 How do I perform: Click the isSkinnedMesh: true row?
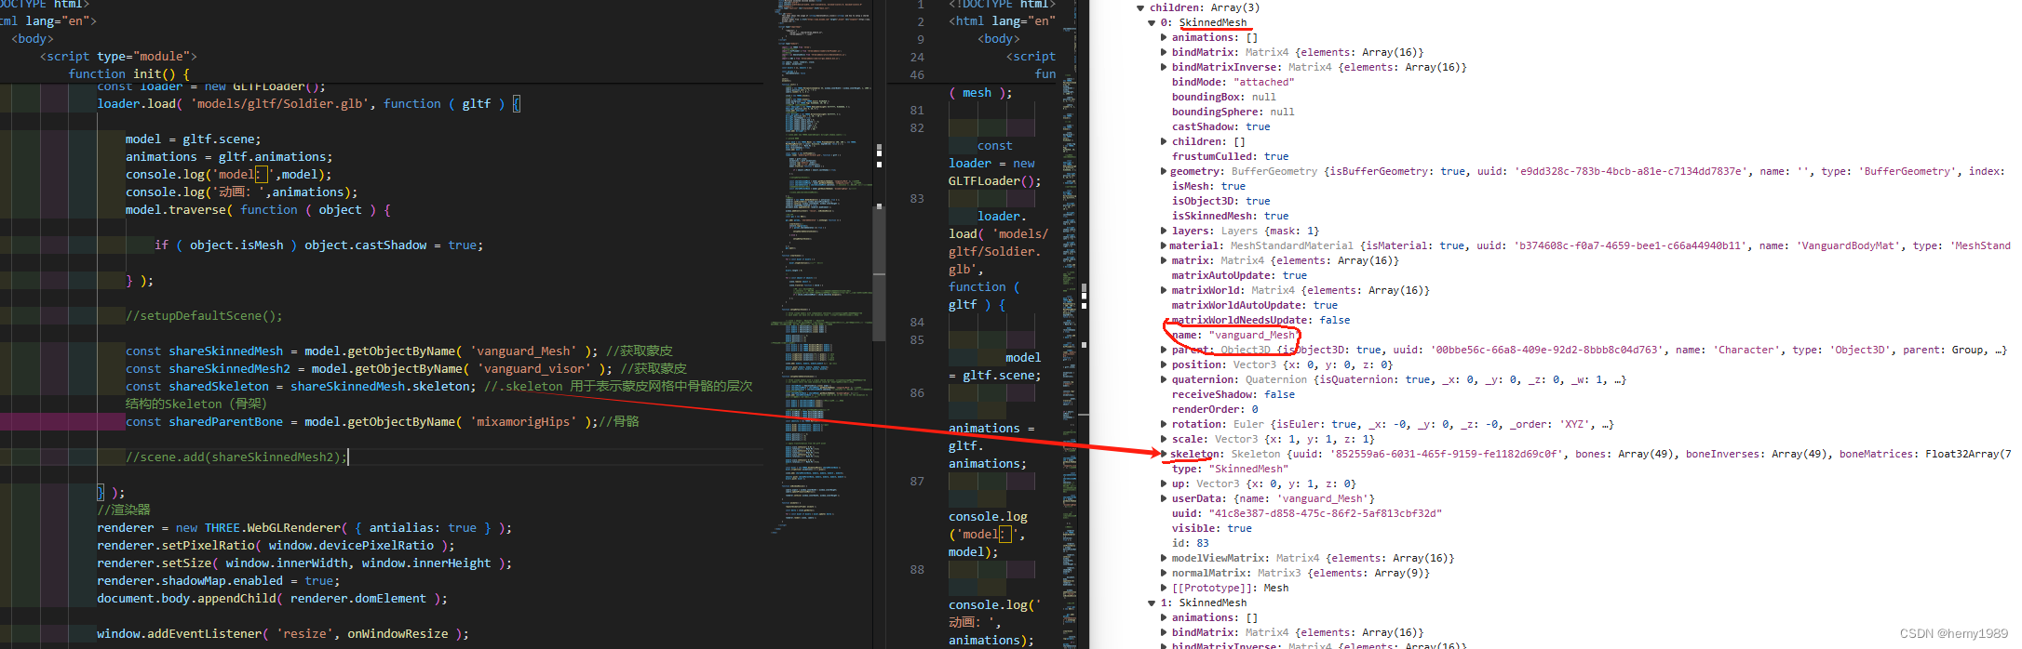(x=1231, y=216)
